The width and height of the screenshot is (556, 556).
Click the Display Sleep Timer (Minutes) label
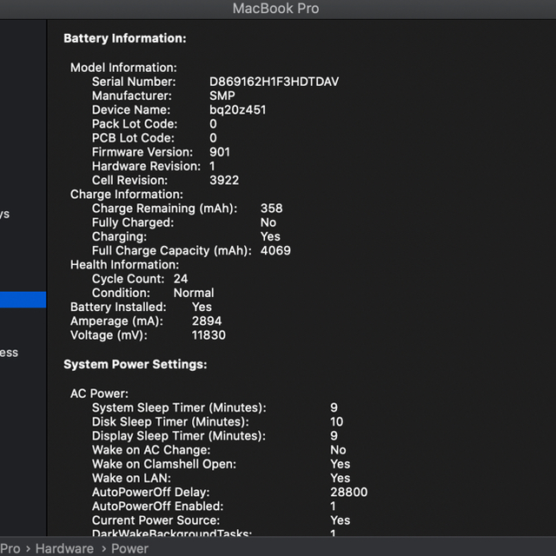179,436
